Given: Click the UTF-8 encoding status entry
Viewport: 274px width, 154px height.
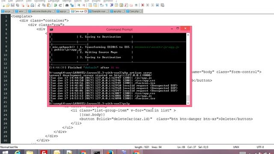Looking at the screenshot, I should 260,147.
